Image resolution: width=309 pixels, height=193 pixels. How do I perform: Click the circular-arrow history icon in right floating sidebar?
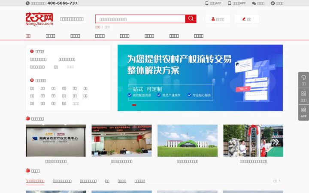[303, 77]
